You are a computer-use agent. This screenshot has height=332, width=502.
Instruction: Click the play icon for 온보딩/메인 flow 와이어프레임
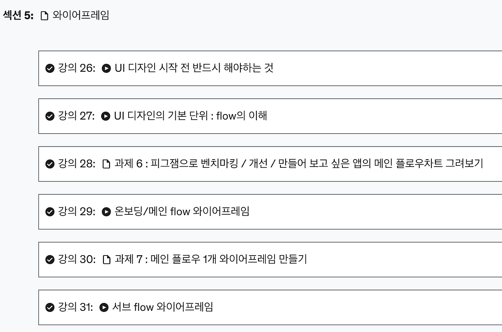[x=105, y=212]
